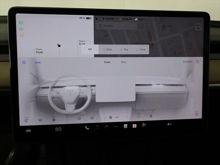The width and height of the screenshot is (220, 165).
Task: Toggle passenger seat heater
Action: click(196, 113)
